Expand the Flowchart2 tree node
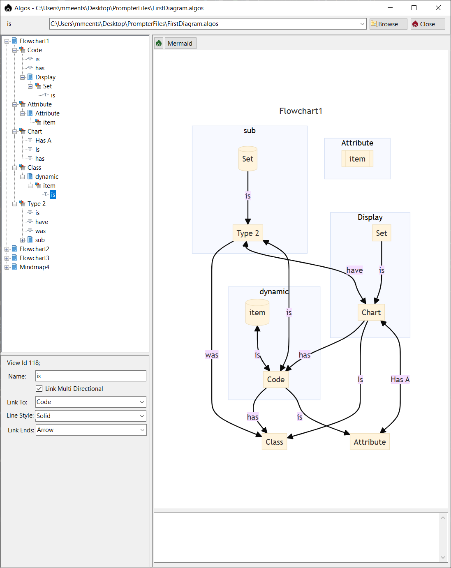This screenshot has width=451, height=568. [x=7, y=249]
